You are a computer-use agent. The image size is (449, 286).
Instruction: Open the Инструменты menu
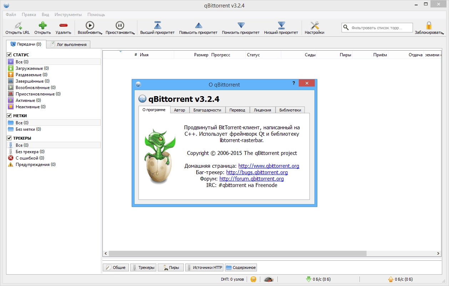68,15
